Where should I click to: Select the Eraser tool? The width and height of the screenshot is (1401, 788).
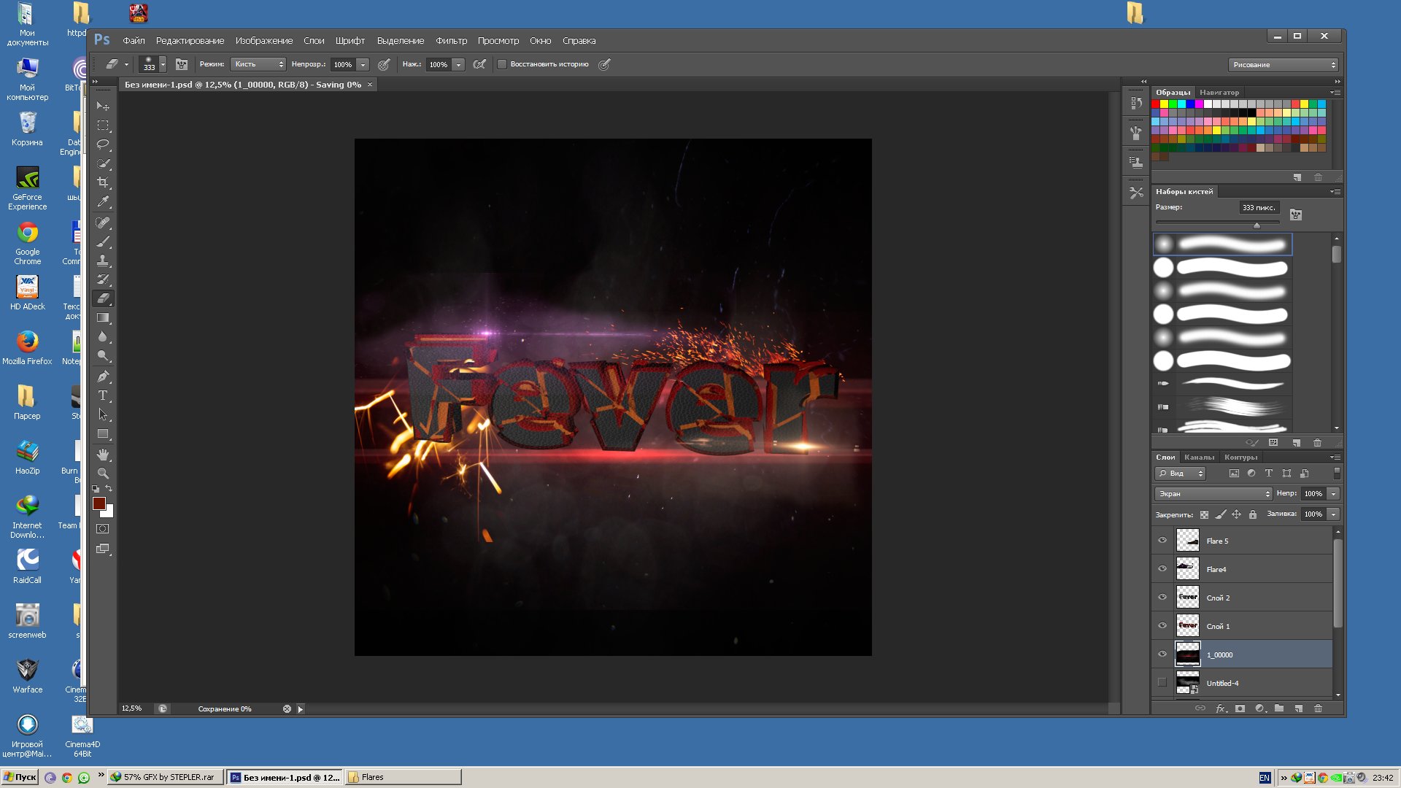[x=103, y=298]
